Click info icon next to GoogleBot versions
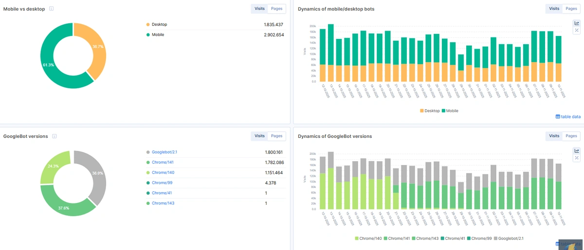This screenshot has width=584, height=250. pos(54,136)
